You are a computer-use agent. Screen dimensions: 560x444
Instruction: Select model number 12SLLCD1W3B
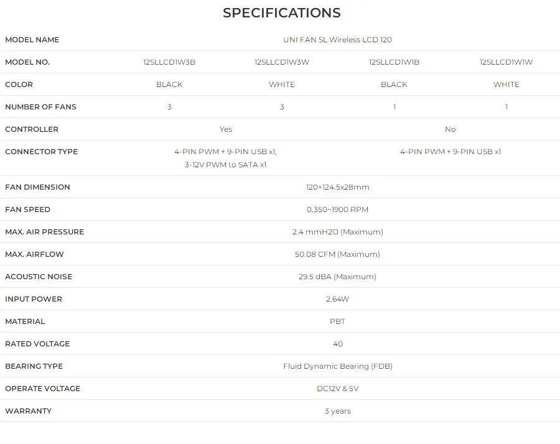[x=169, y=62]
